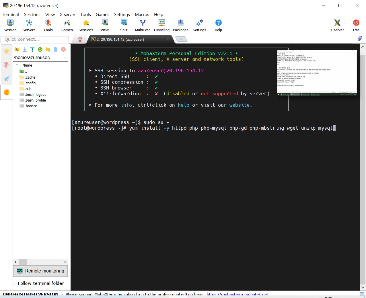
Task: Select the .cache folder
Action: 27,77
